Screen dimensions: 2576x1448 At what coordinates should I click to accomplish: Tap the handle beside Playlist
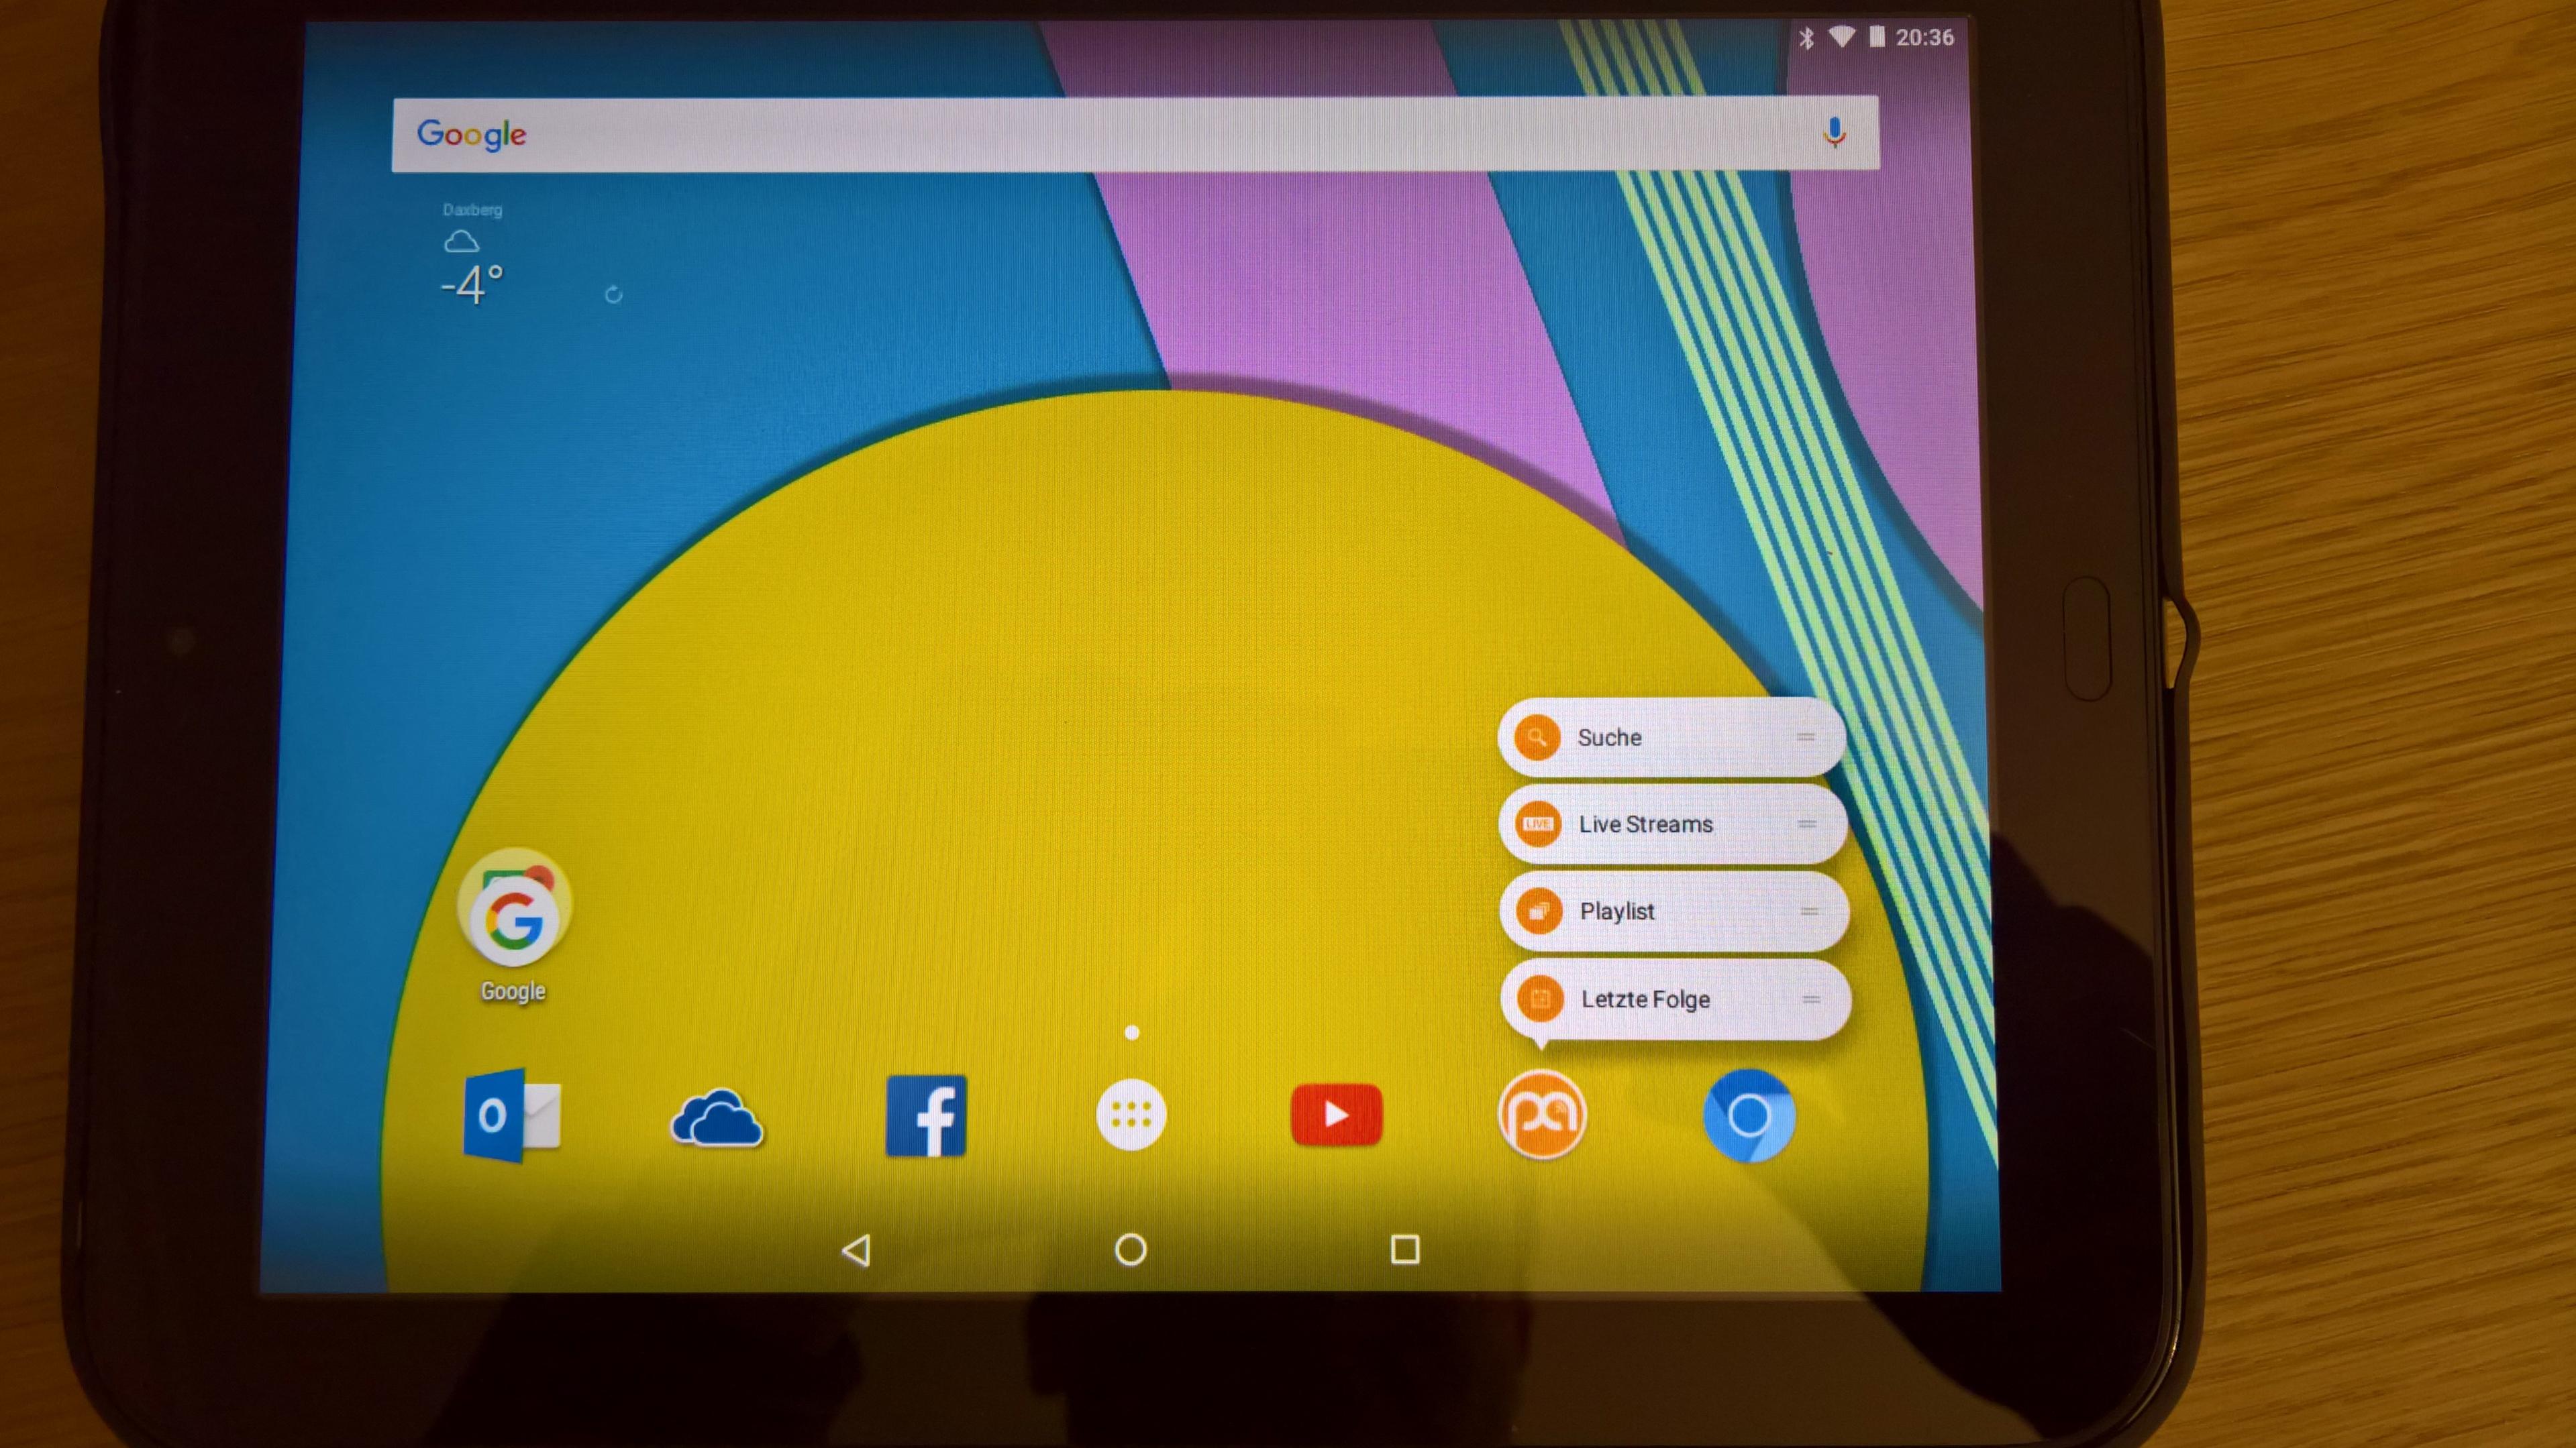click(1809, 911)
